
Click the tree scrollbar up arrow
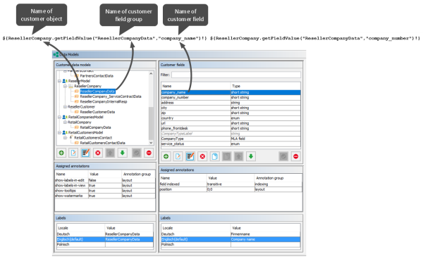[x=151, y=73]
